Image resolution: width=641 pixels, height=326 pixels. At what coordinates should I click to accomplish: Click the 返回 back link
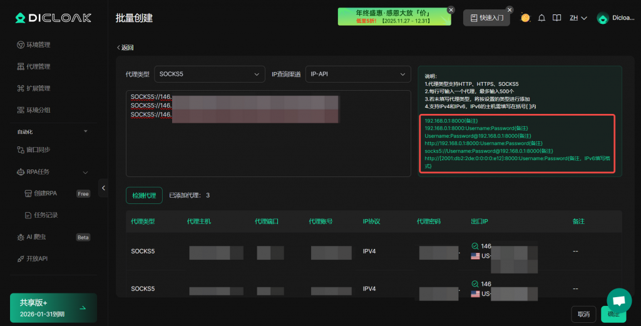click(125, 48)
